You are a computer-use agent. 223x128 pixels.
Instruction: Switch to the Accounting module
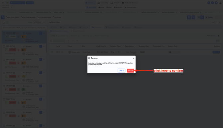pyautogui.click(x=103, y=3)
